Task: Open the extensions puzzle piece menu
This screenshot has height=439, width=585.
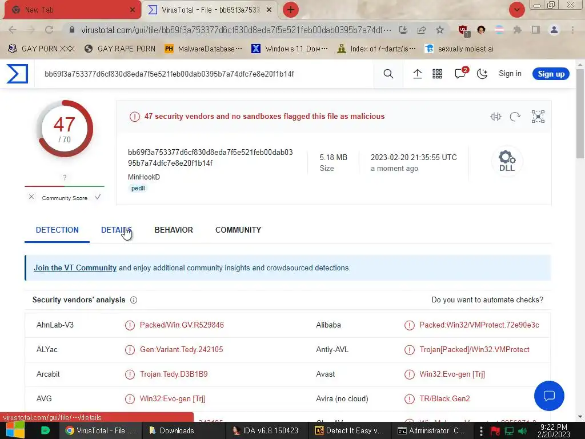Action: [517, 30]
